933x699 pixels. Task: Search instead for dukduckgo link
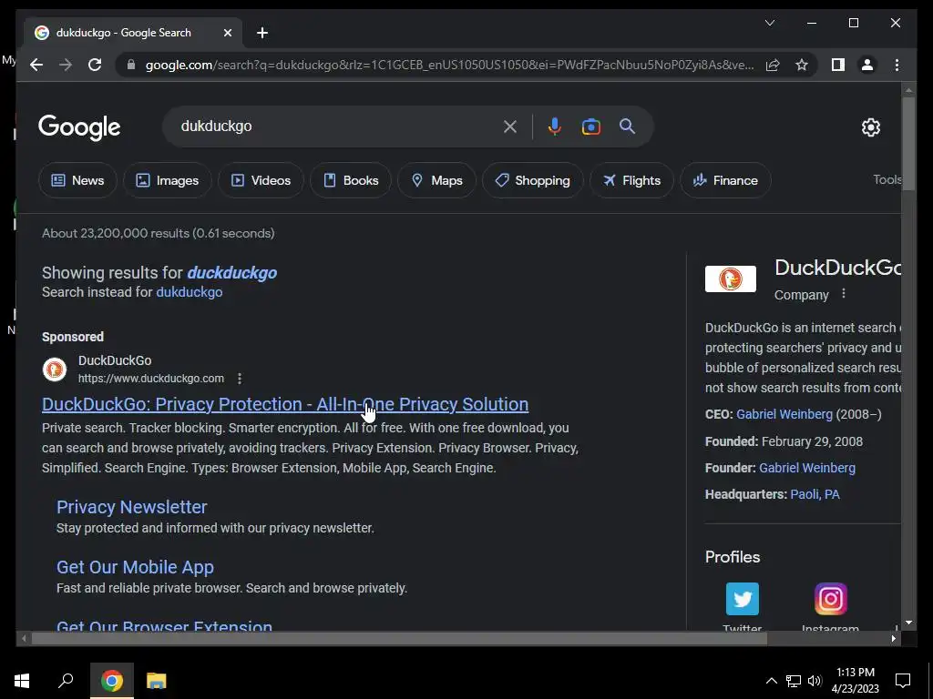coord(190,292)
